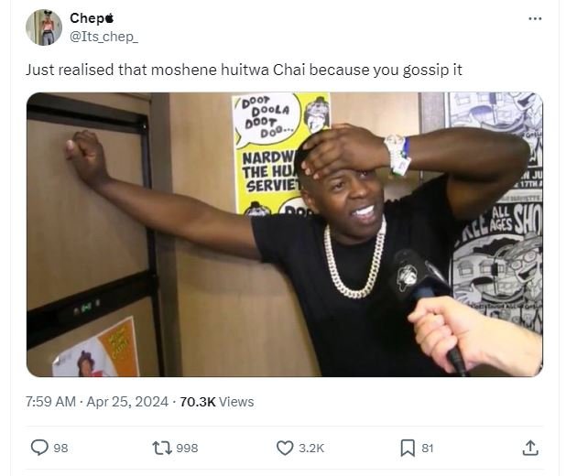Click the tweet text about moshene

tap(244, 70)
